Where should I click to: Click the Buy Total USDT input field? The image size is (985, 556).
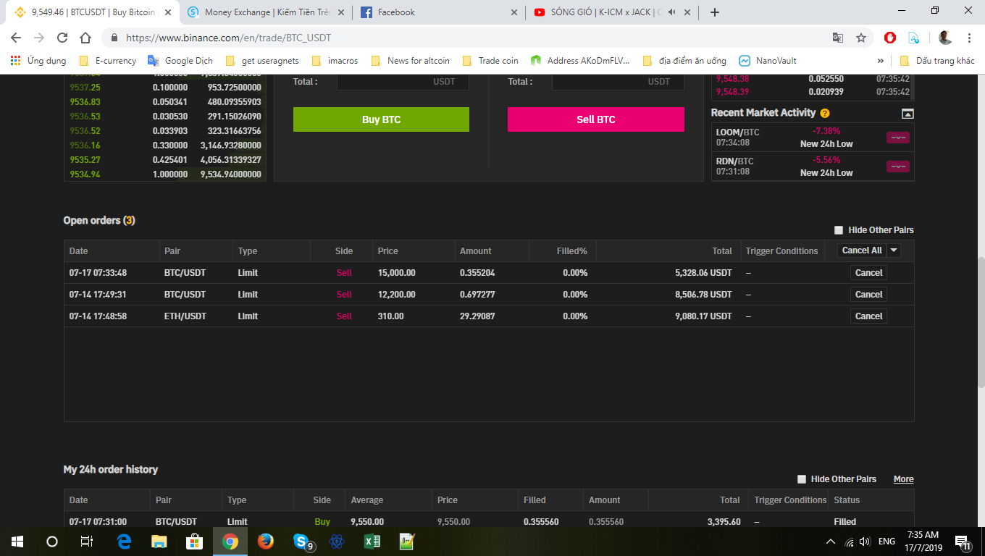[403, 82]
